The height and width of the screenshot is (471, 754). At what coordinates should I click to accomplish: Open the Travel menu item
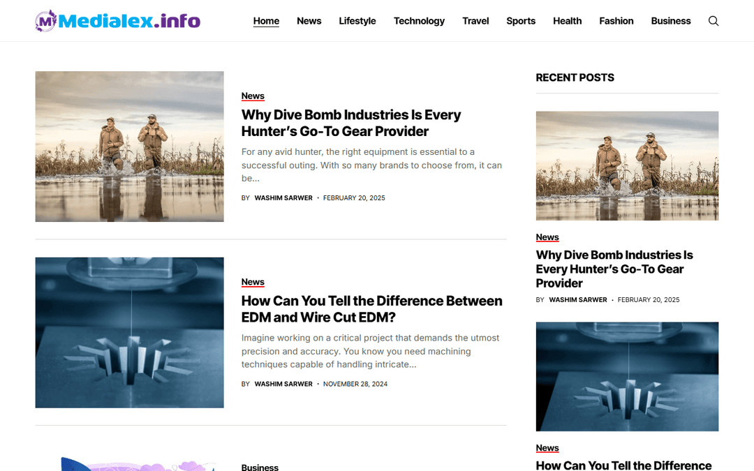click(x=475, y=21)
